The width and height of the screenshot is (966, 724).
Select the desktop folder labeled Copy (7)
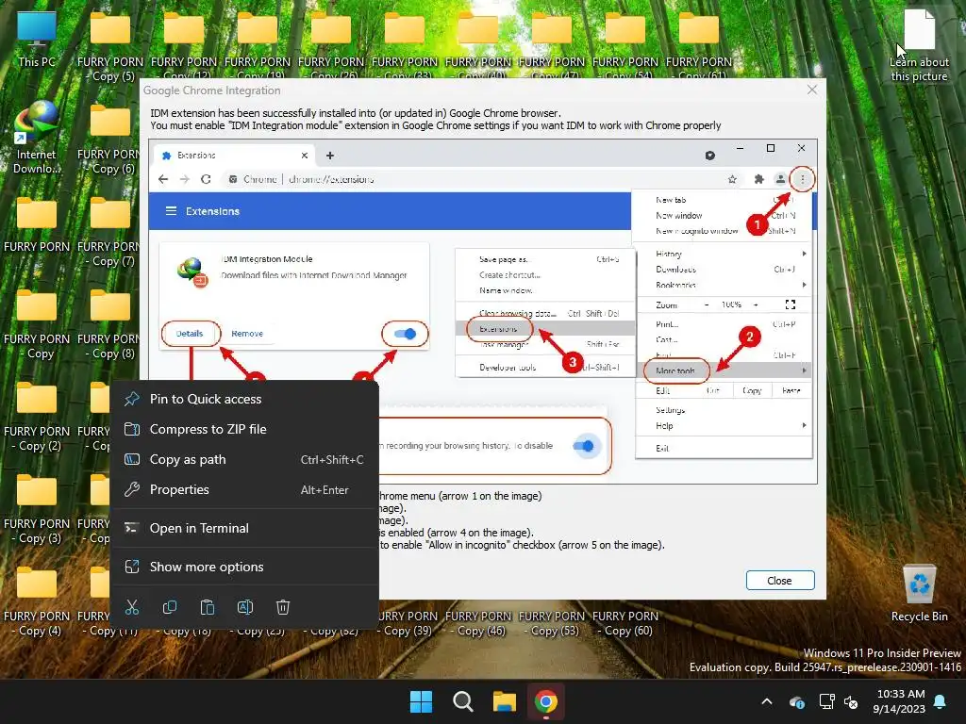pos(110,232)
